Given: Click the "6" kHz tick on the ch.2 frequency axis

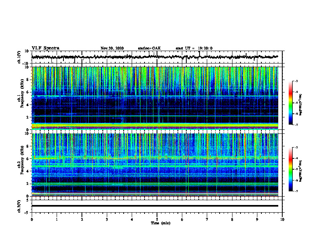Looking at the screenshot, I should coord(28,159).
